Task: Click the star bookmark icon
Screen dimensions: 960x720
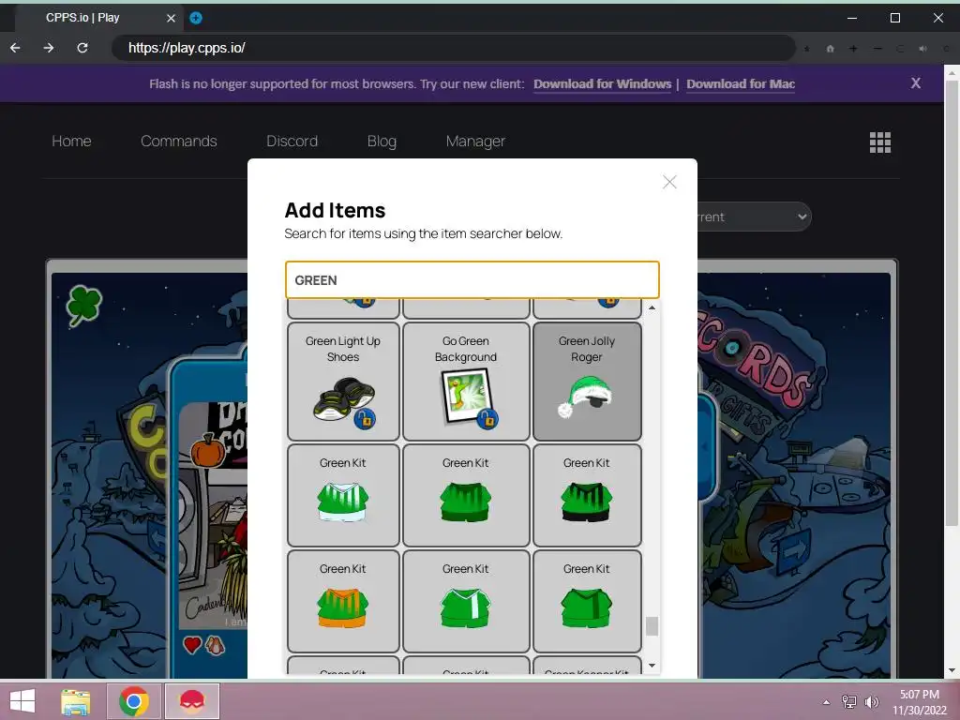Action: coord(806,49)
